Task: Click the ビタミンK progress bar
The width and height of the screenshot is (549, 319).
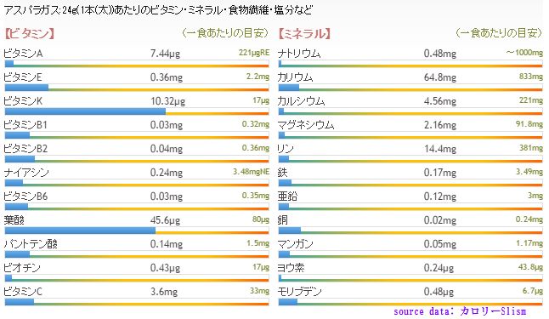Action: click(x=137, y=111)
